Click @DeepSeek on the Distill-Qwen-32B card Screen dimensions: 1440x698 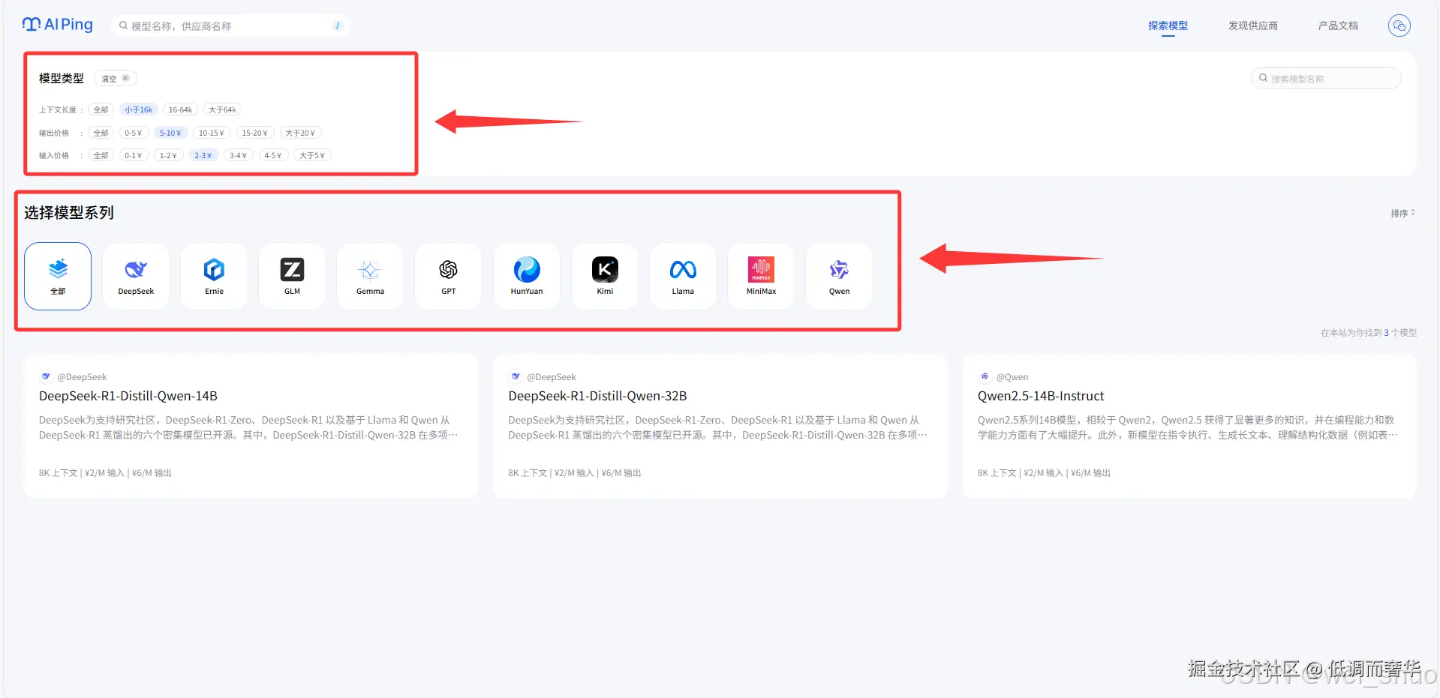click(x=552, y=377)
